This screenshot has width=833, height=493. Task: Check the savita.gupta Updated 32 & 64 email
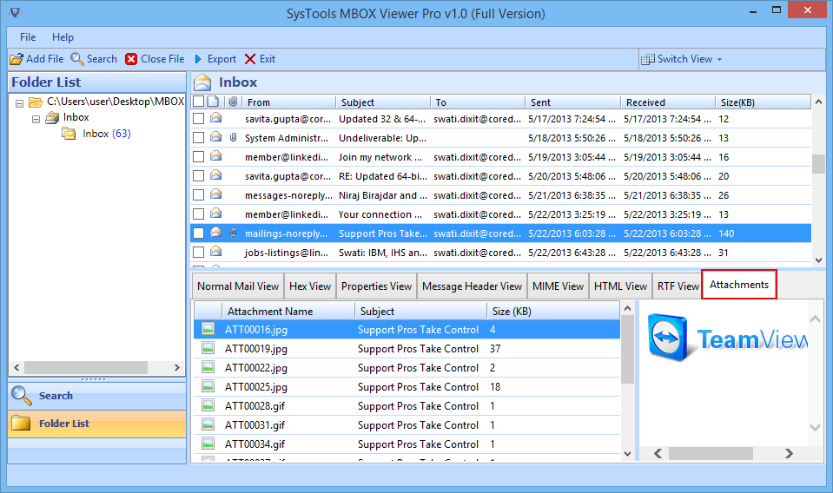198,118
